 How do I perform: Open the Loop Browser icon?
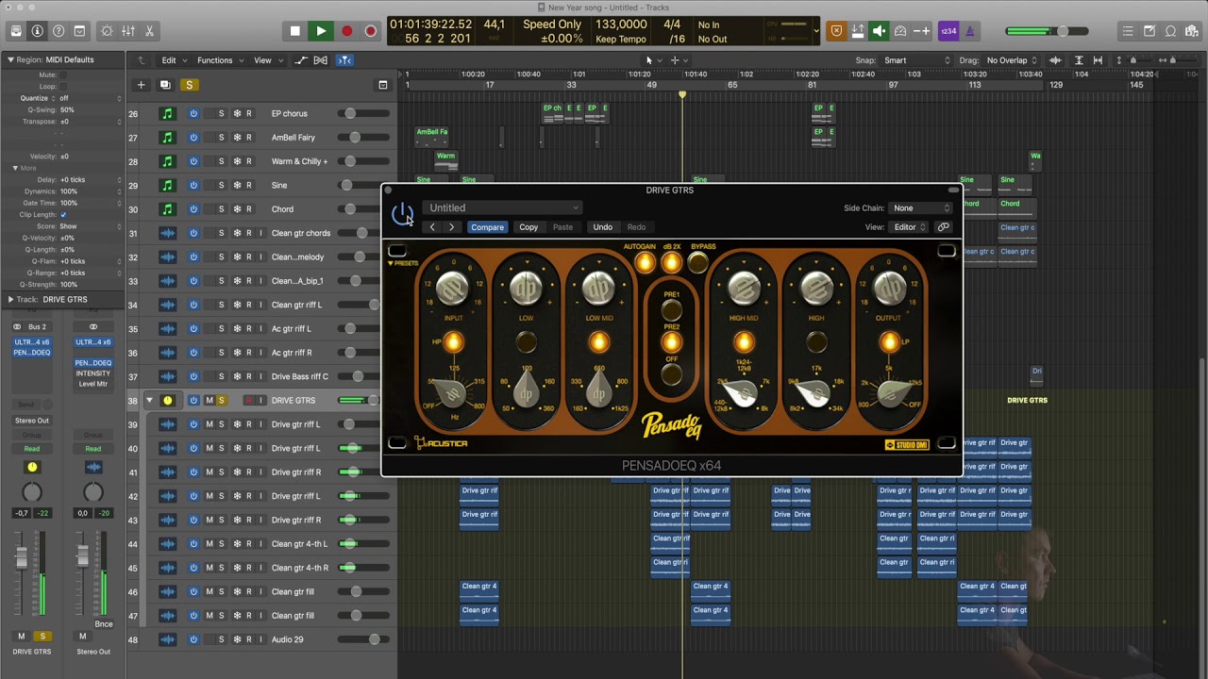click(1170, 31)
